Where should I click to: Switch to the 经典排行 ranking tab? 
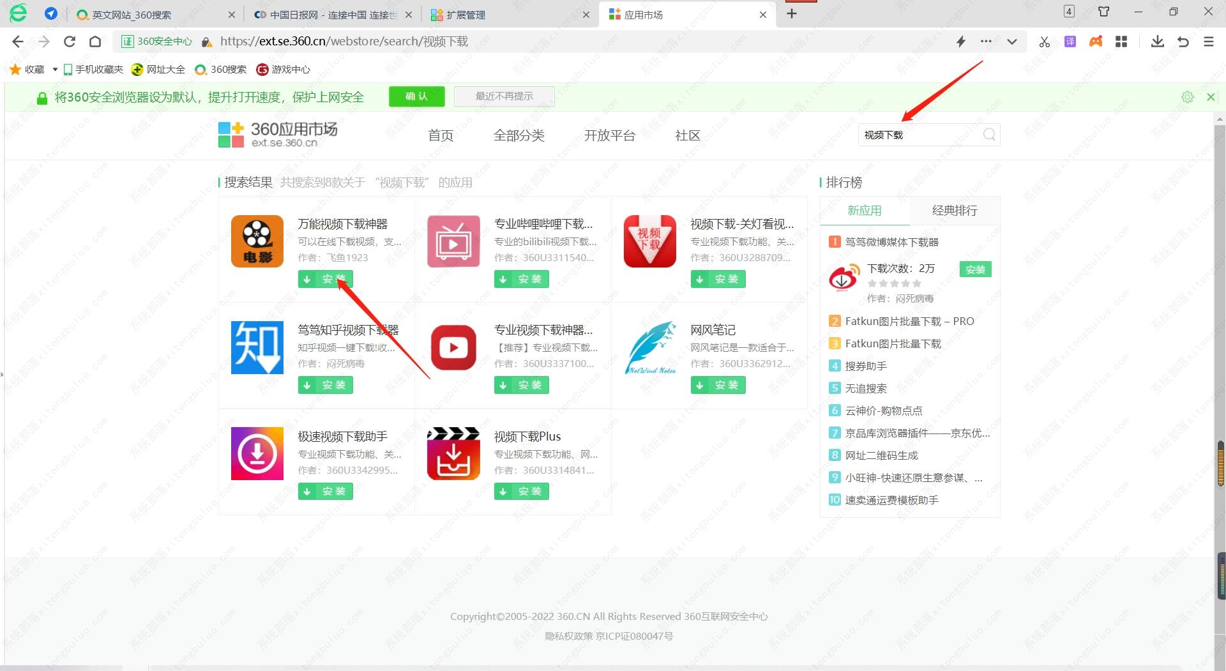954,211
